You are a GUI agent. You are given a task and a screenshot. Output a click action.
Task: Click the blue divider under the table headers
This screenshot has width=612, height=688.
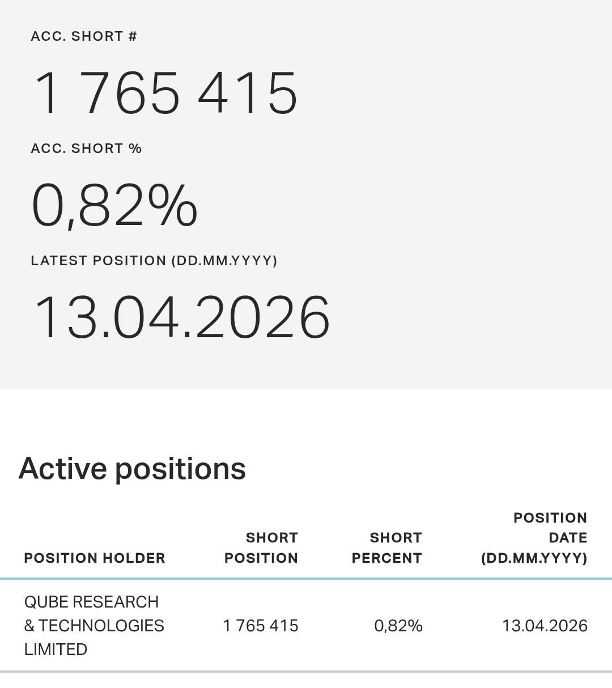306,579
